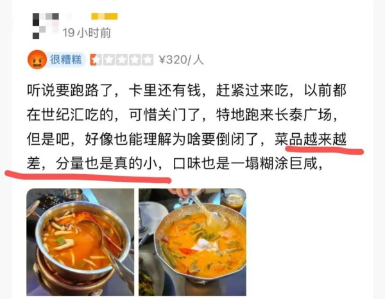Open the yellow curry dish photo
The height and width of the screenshot is (299, 385).
coord(193,242)
